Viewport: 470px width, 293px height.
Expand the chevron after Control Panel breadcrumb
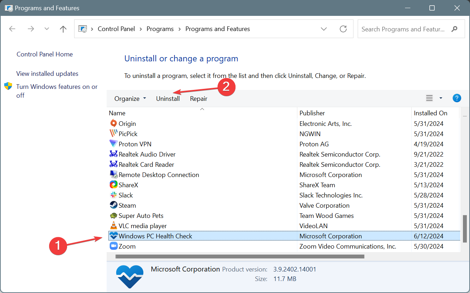coord(141,29)
